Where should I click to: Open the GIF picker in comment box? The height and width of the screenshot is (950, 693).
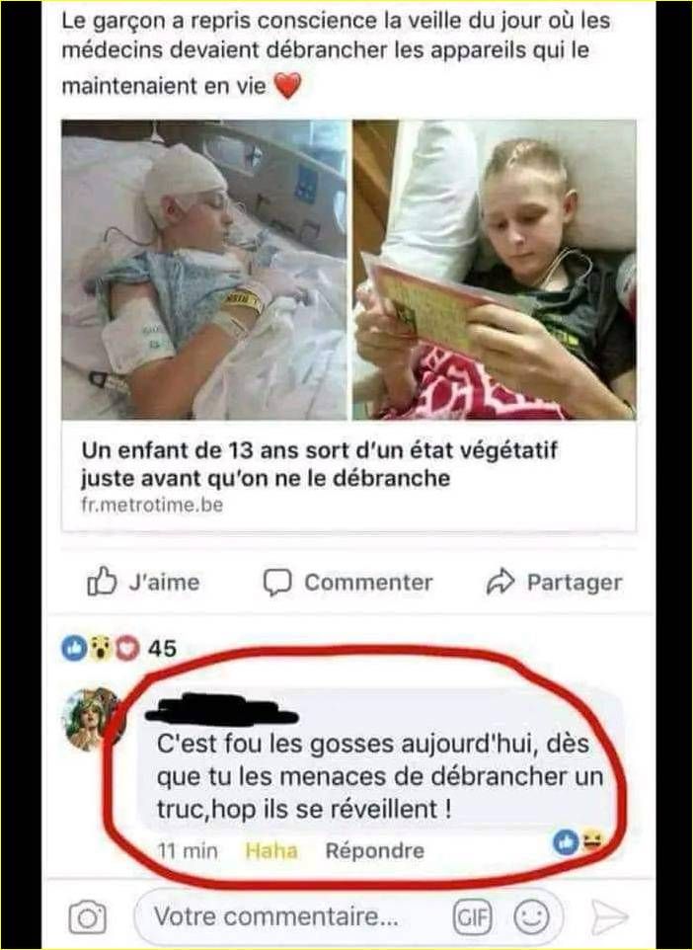pos(473,917)
